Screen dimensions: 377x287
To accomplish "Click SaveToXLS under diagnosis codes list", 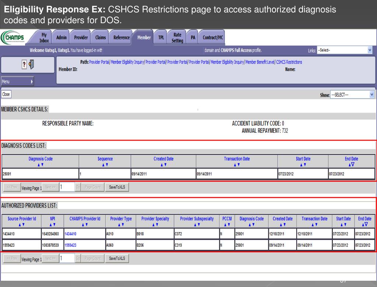I will (117, 187).
